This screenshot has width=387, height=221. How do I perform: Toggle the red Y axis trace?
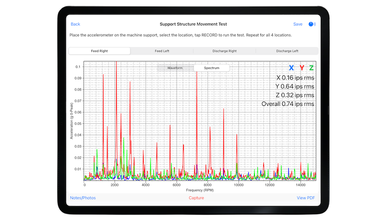click(301, 68)
